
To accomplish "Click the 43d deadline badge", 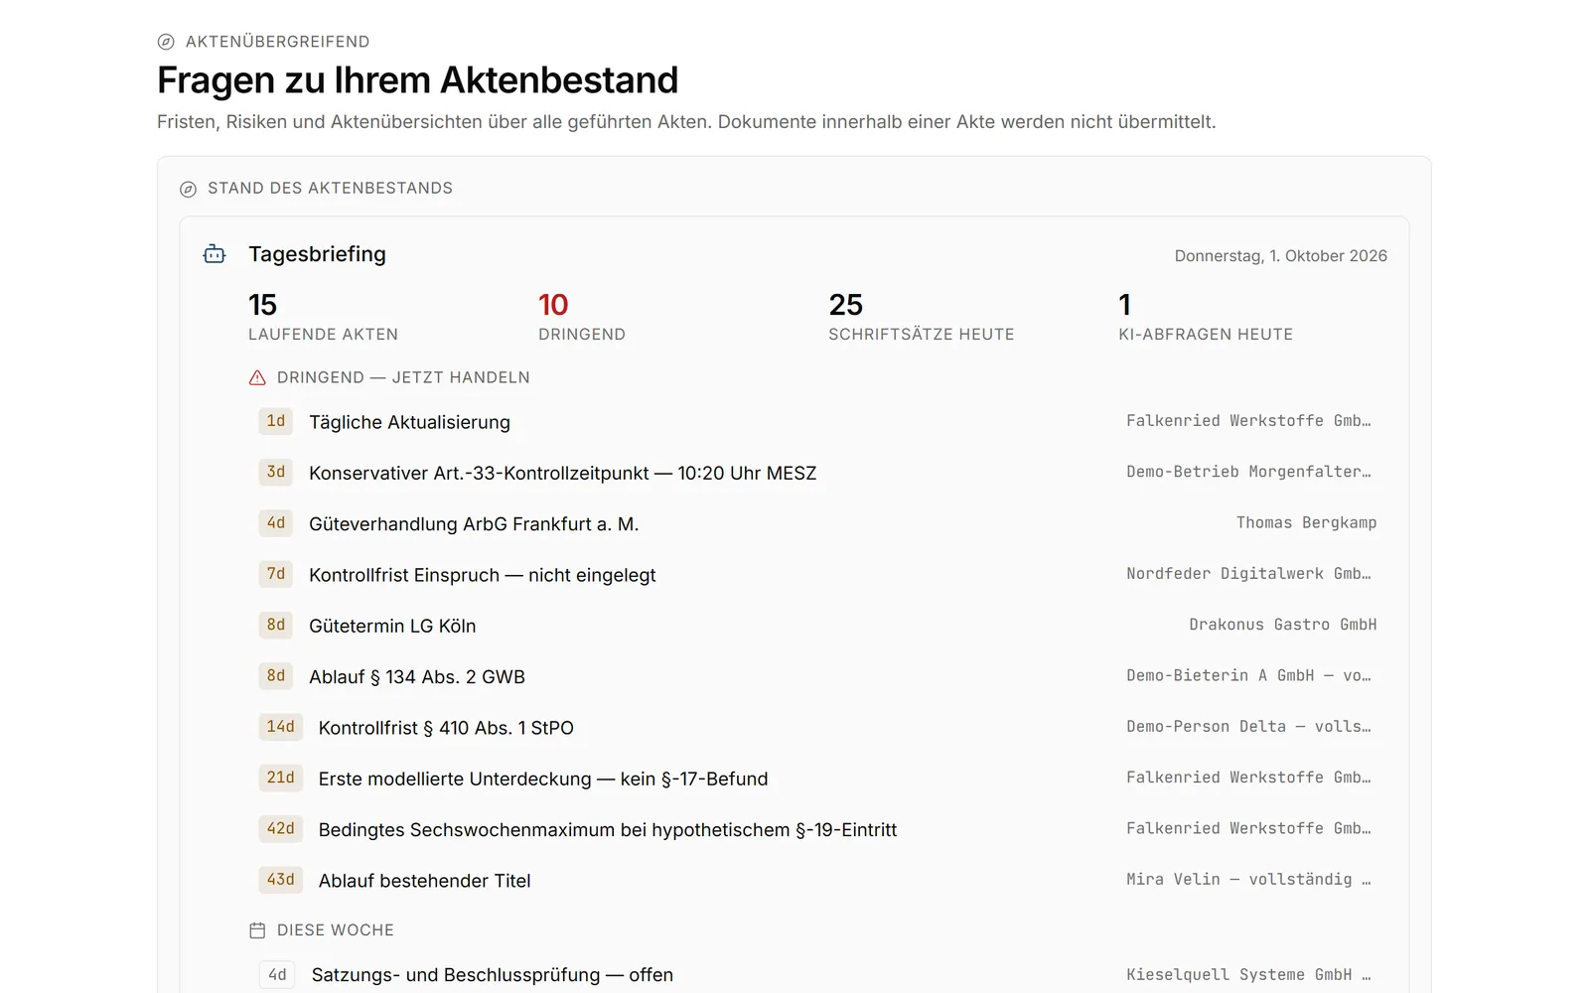I will pyautogui.click(x=280, y=880).
